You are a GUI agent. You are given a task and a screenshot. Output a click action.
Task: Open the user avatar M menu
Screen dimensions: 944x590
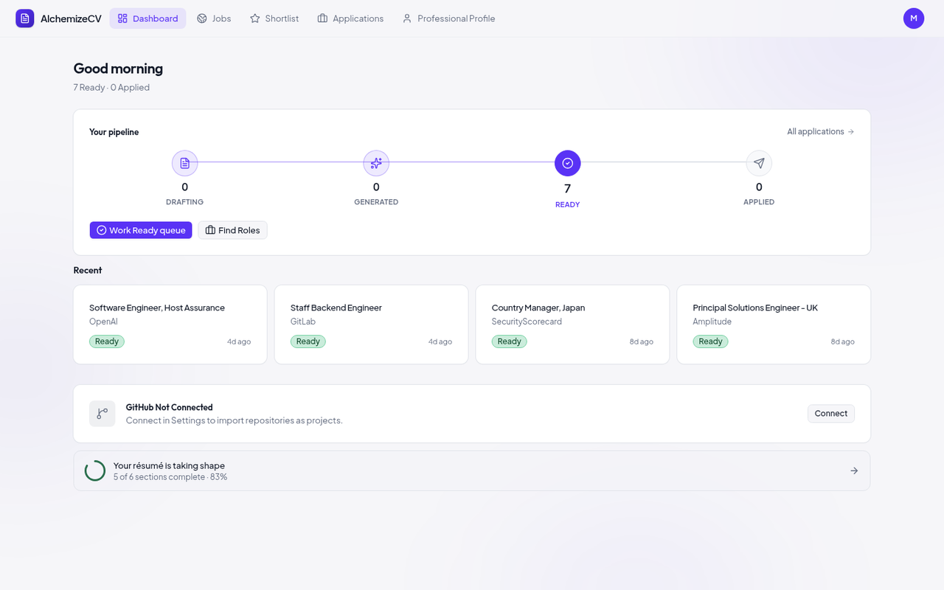click(914, 18)
